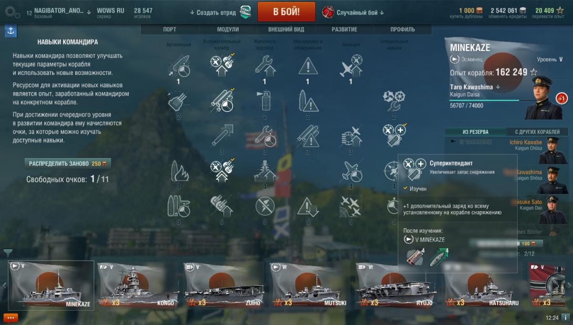Select the level 1 aviation skill icon

pyautogui.click(x=351, y=66)
